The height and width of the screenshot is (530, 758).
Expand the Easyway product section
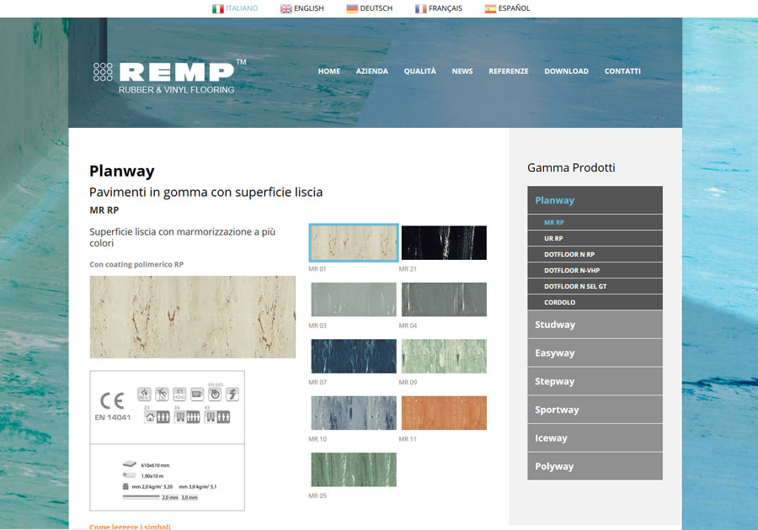595,352
